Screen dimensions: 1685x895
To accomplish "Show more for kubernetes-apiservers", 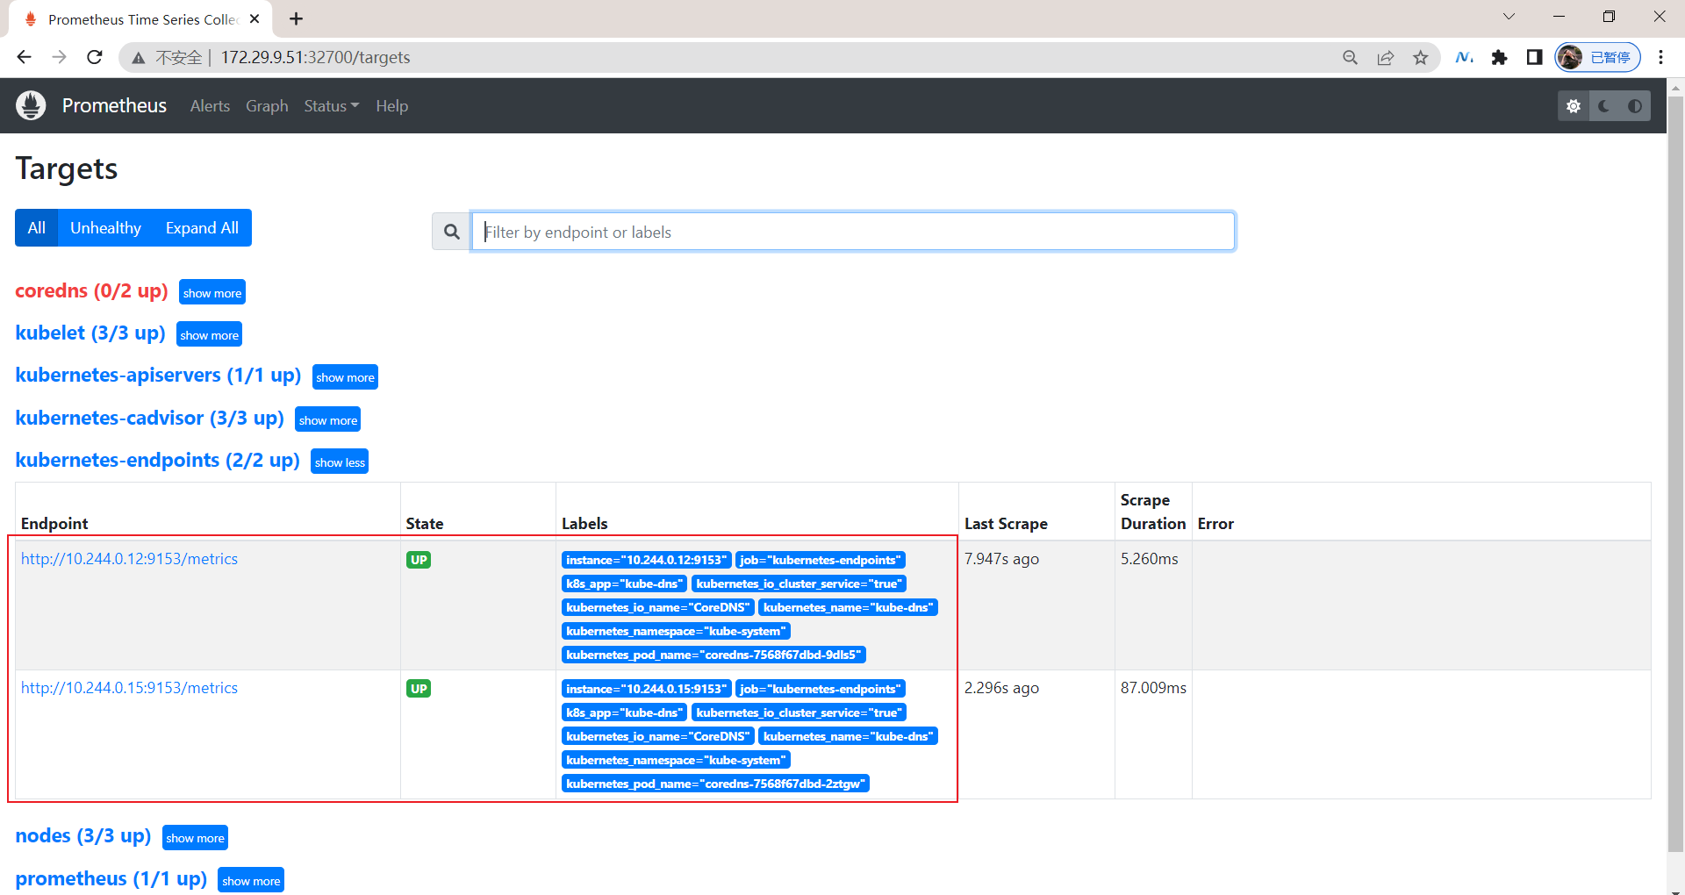I will point(345,376).
